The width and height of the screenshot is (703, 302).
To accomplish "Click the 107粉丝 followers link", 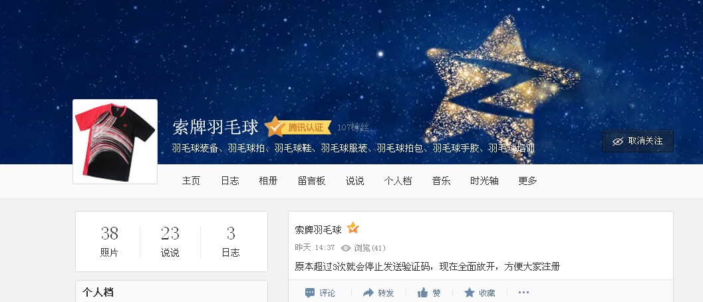I will tap(353, 128).
